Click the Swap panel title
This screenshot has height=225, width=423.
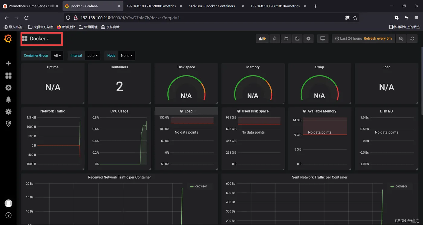tap(319, 67)
